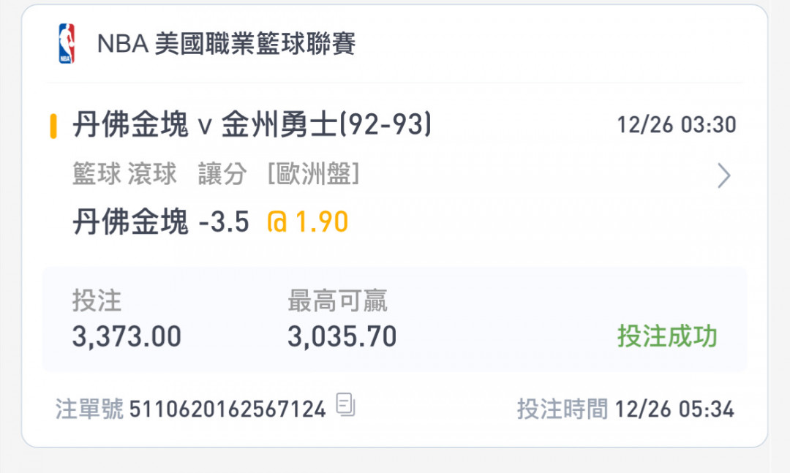The height and width of the screenshot is (473, 790).
Task: Click the 3,035.70 max win amount
Action: tap(342, 336)
